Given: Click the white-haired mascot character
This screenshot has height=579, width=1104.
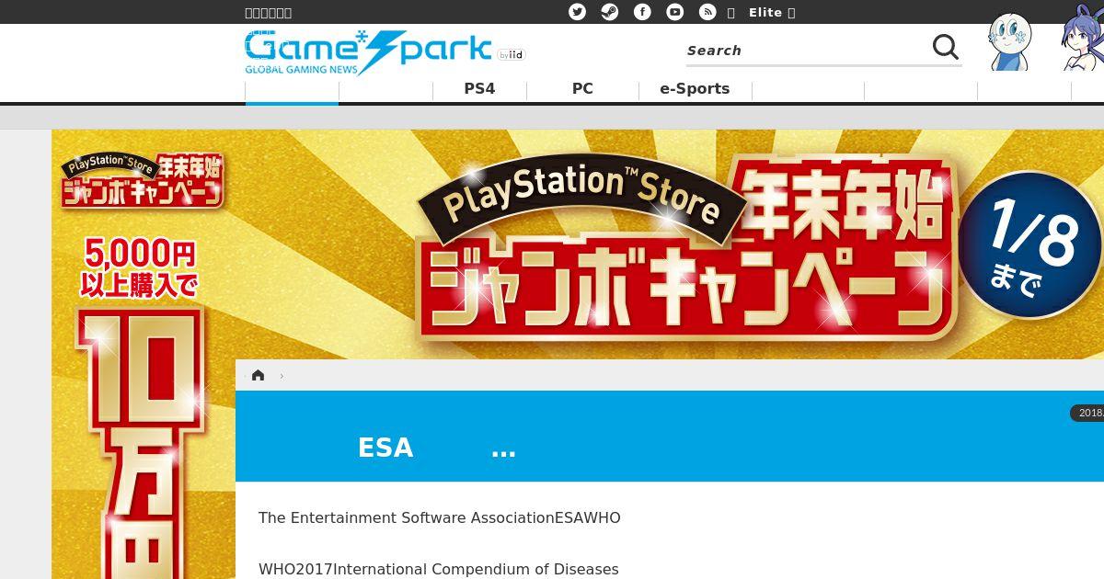Looking at the screenshot, I should point(1009,41).
